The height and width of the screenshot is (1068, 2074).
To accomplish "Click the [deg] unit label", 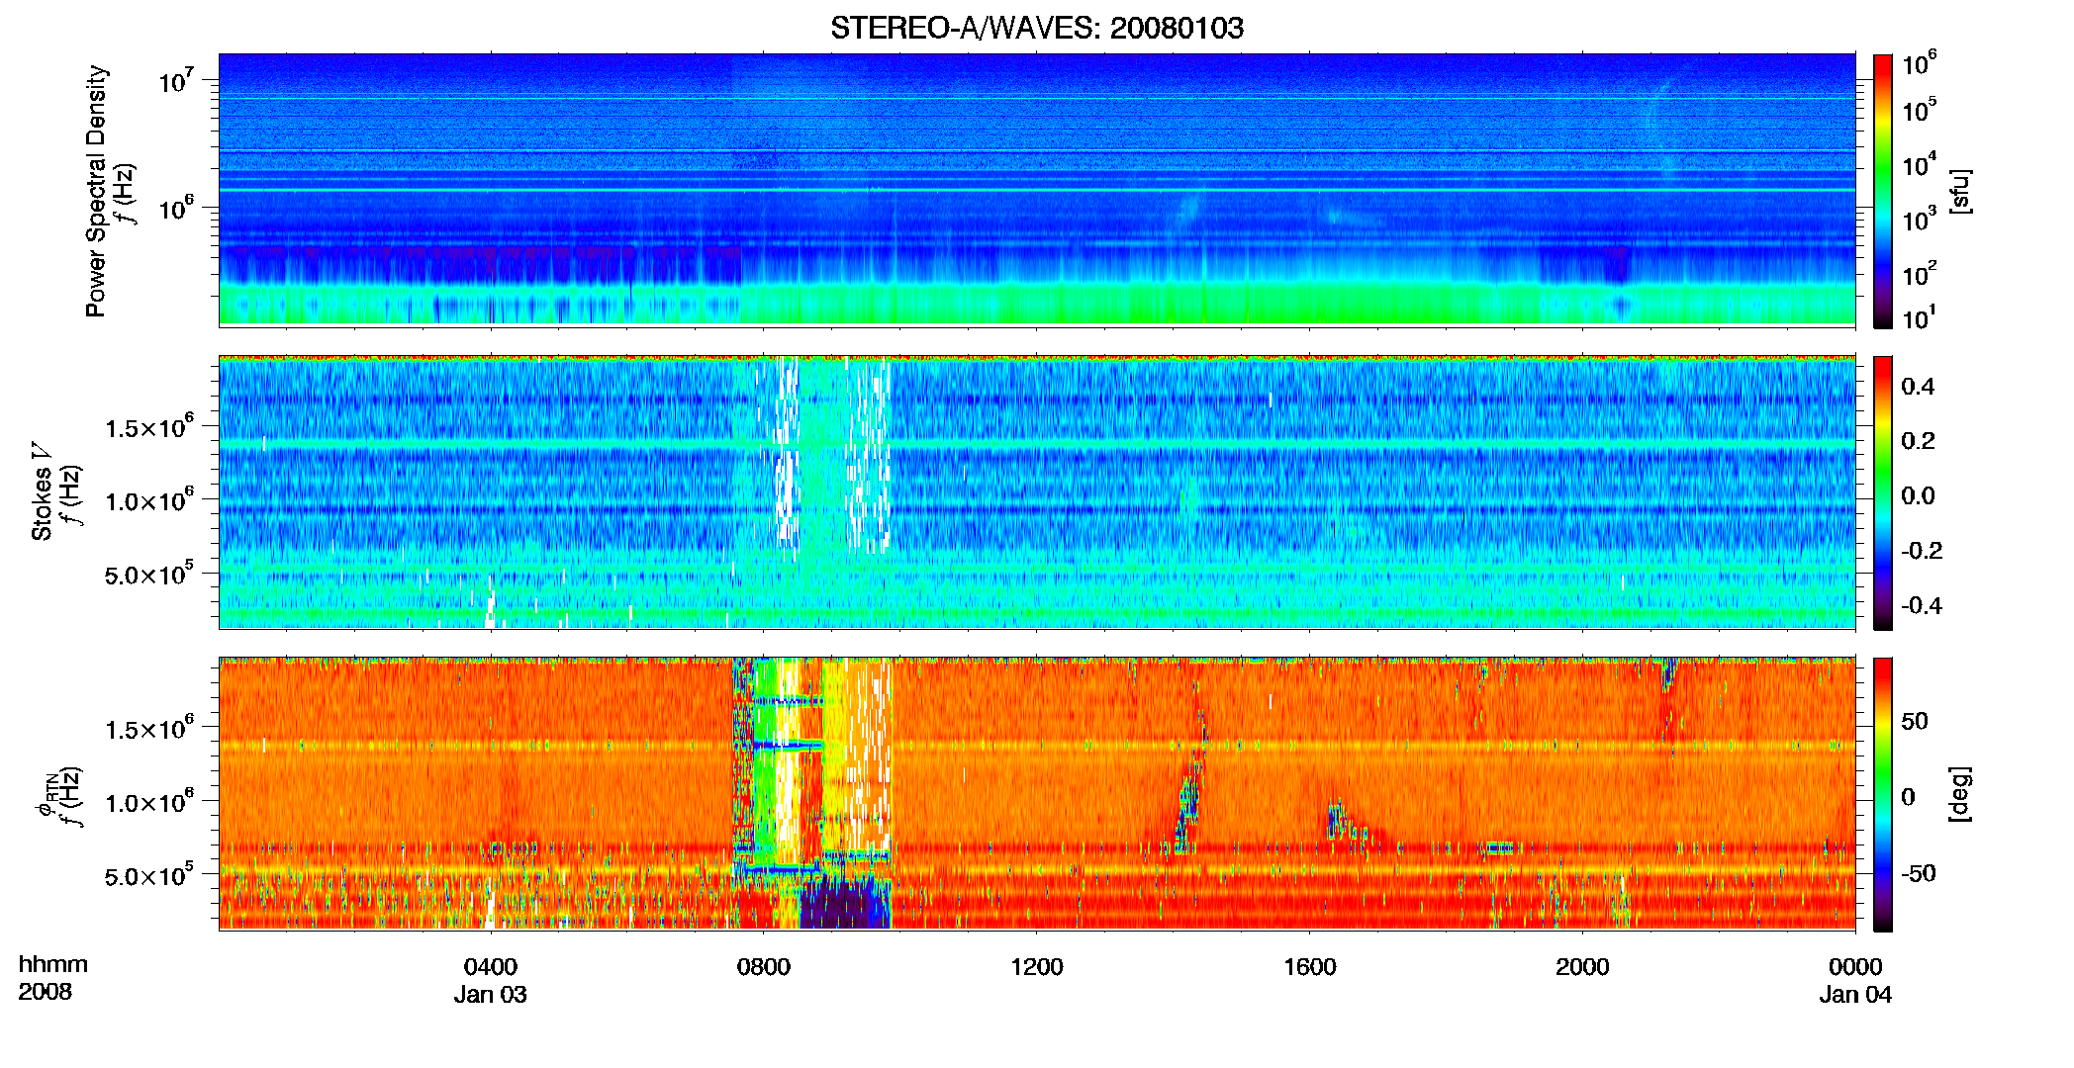I will (x=1959, y=794).
